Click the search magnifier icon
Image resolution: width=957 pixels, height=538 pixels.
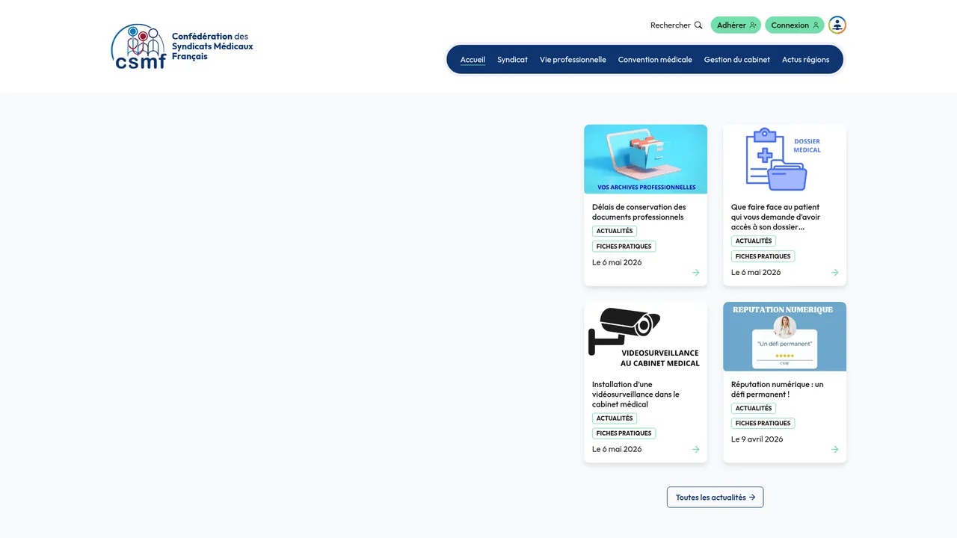tap(698, 25)
